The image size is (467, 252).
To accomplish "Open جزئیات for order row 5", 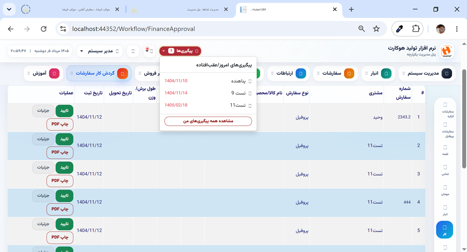I will pos(43,224).
